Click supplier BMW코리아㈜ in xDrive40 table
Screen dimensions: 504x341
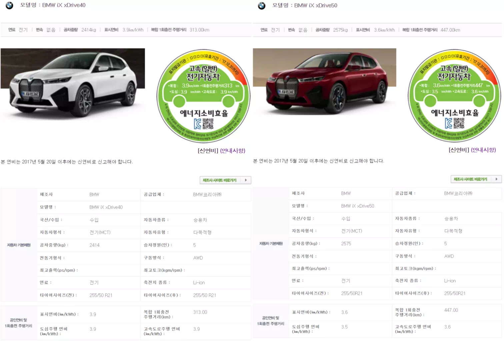click(x=207, y=194)
